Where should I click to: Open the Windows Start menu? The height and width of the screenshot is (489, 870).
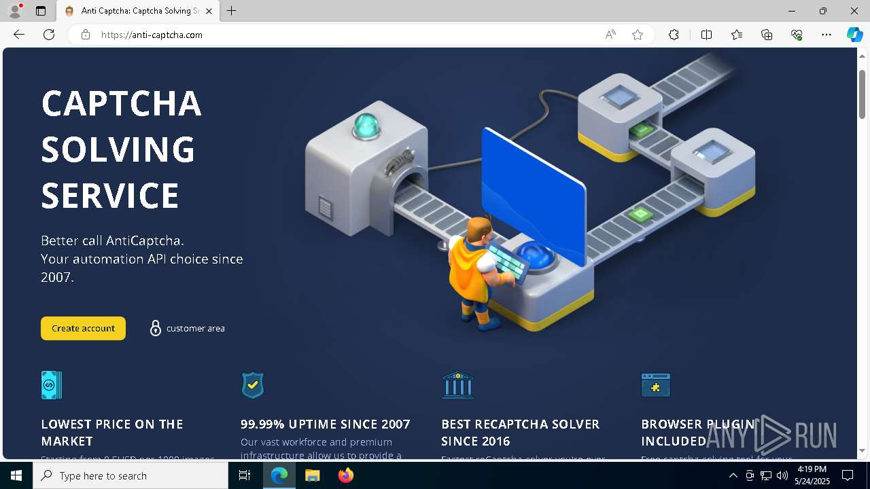16,475
